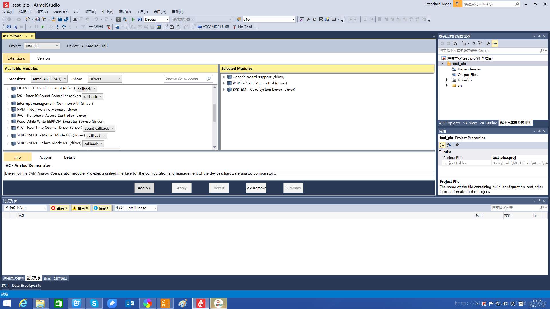550x309 pixels.
Task: Click the Home icon in Solution Explorer
Action: click(x=455, y=43)
